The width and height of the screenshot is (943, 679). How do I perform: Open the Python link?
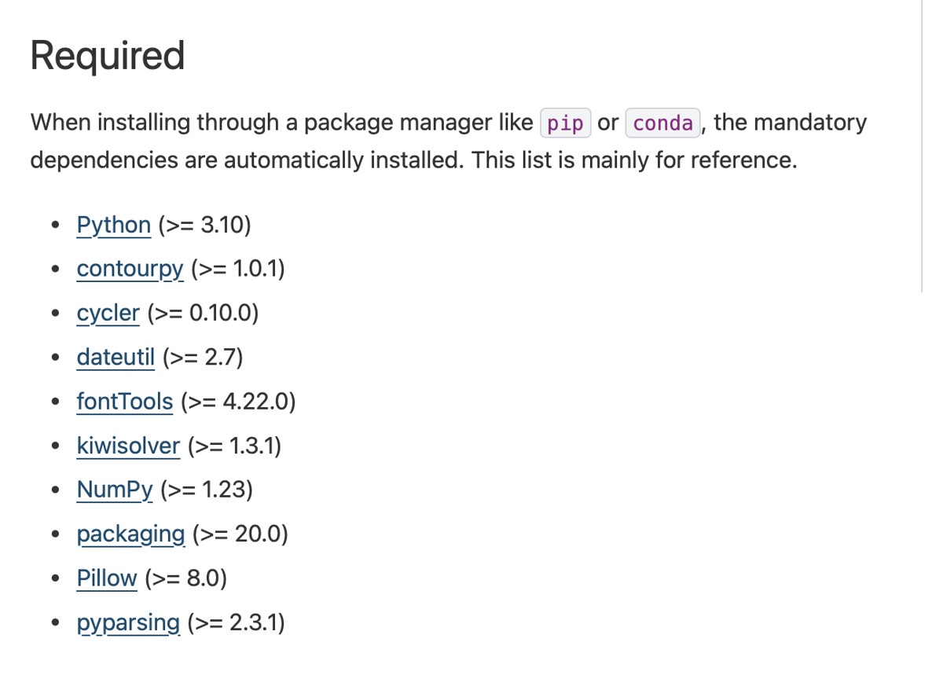pyautogui.click(x=113, y=226)
